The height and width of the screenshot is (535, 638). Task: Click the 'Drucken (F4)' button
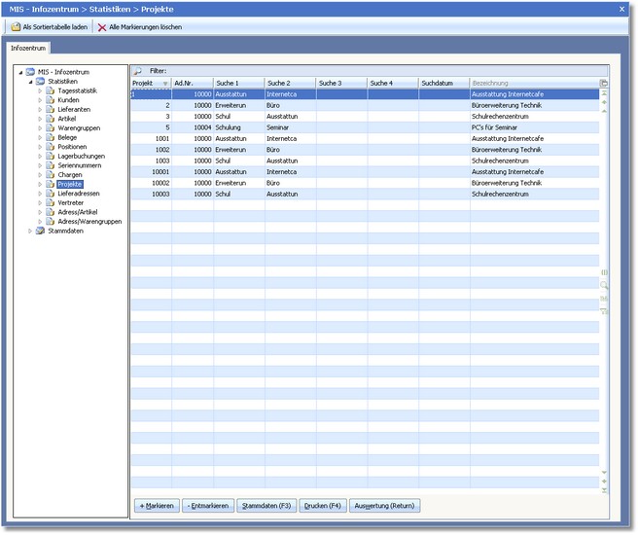click(322, 506)
